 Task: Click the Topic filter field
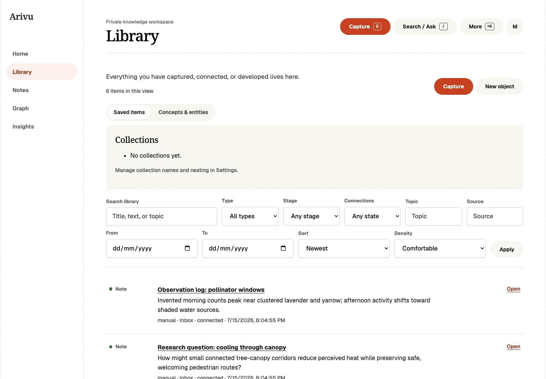pyautogui.click(x=434, y=216)
